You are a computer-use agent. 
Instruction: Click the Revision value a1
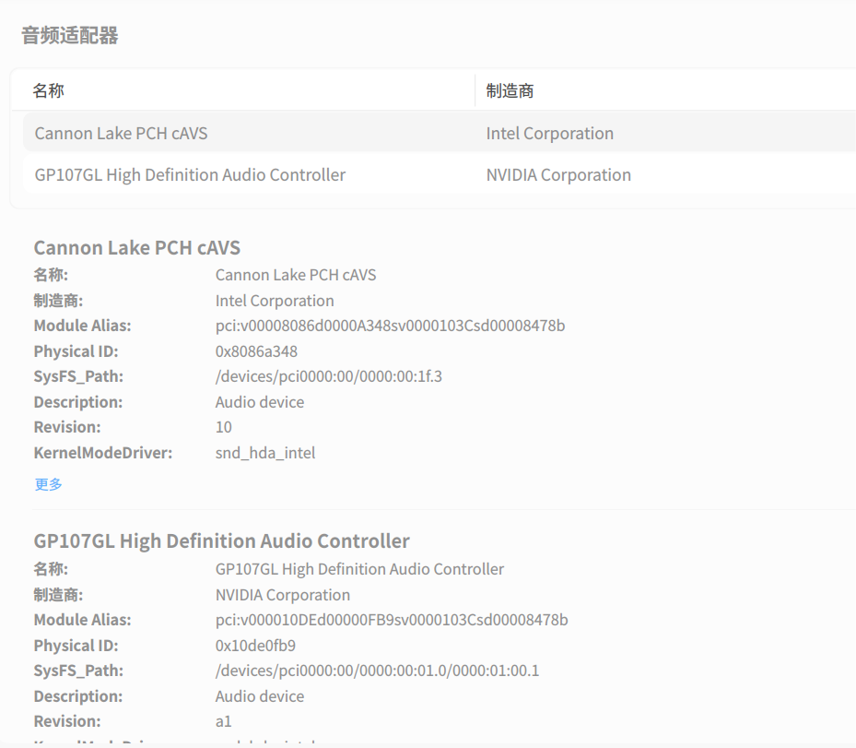(x=224, y=721)
